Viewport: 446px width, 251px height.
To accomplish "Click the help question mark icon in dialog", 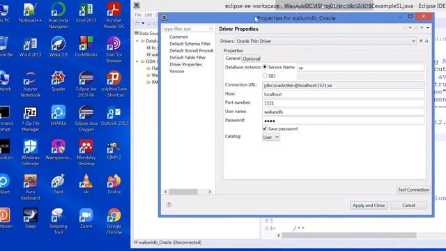I will [x=169, y=205].
